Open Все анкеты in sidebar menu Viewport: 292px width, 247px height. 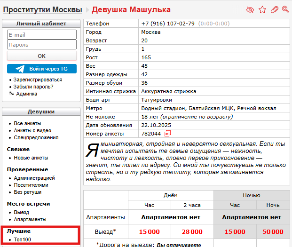coord(27,124)
